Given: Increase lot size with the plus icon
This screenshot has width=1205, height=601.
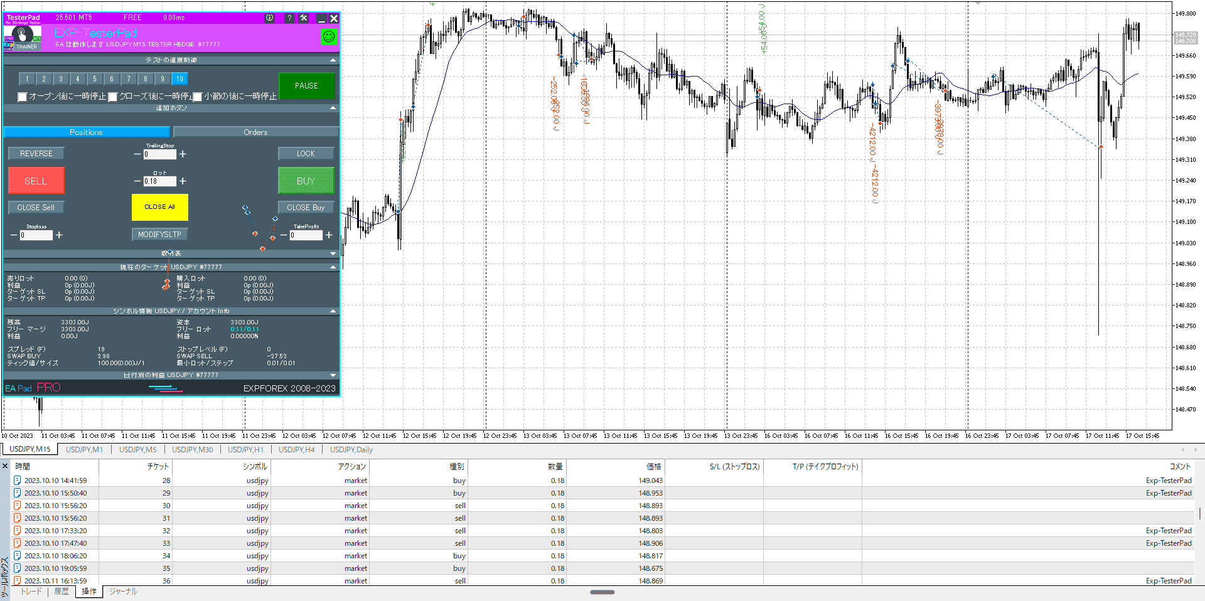Looking at the screenshot, I should (183, 181).
